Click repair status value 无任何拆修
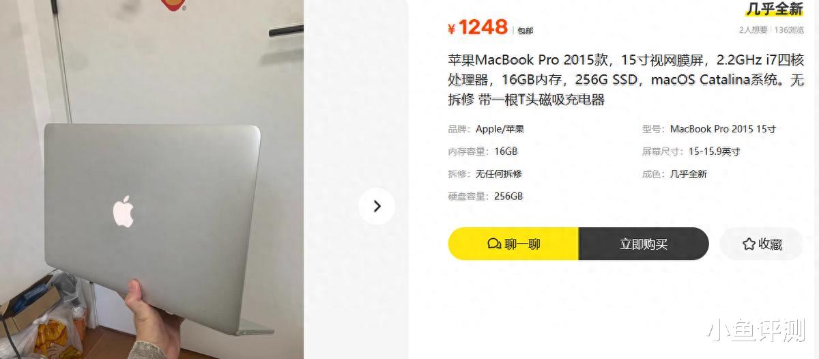This screenshot has height=359, width=819. click(499, 174)
